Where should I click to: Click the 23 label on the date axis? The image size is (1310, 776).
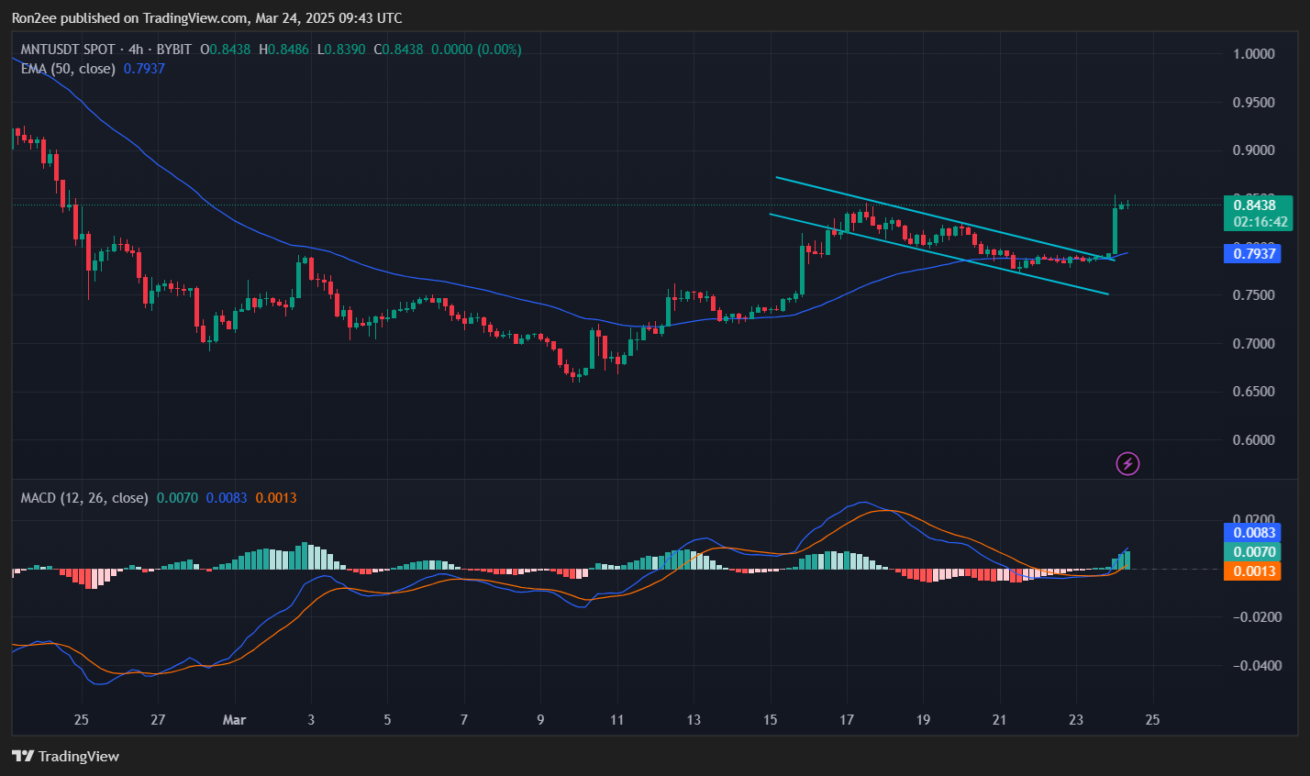[1076, 720]
